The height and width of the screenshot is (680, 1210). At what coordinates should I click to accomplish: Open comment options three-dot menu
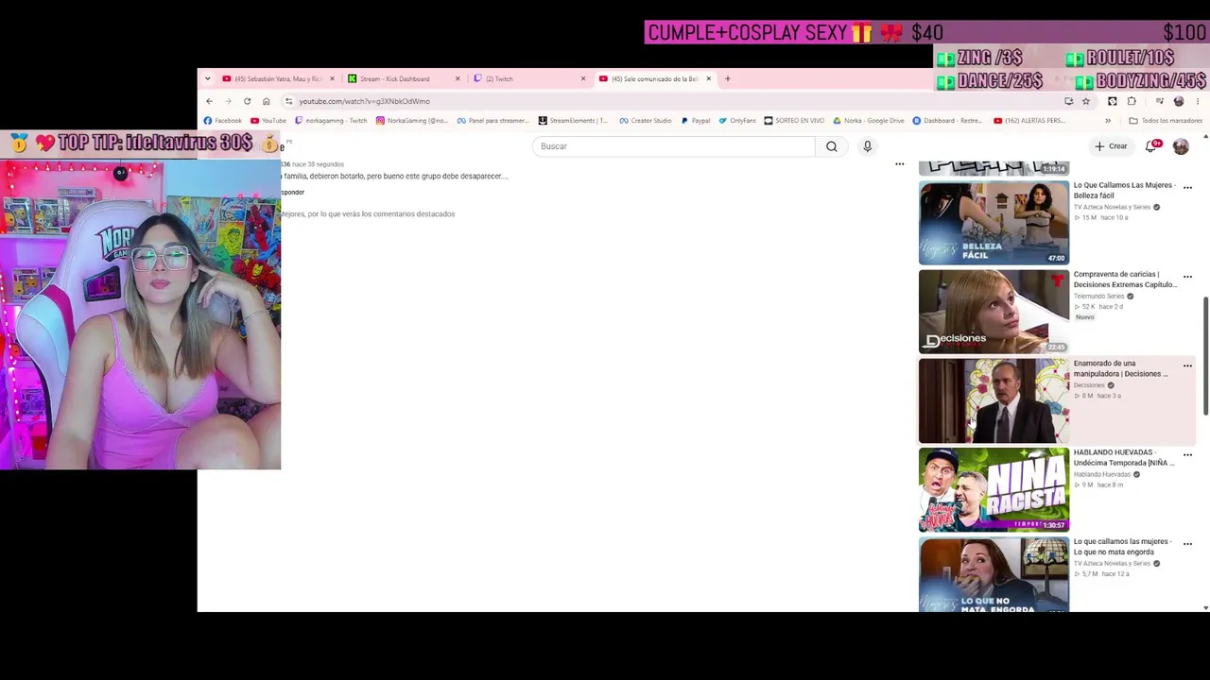pos(899,164)
